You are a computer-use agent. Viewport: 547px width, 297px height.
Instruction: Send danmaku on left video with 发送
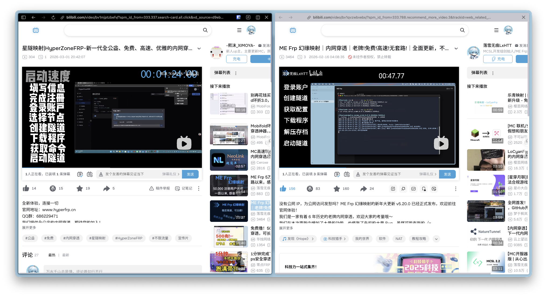(190, 174)
